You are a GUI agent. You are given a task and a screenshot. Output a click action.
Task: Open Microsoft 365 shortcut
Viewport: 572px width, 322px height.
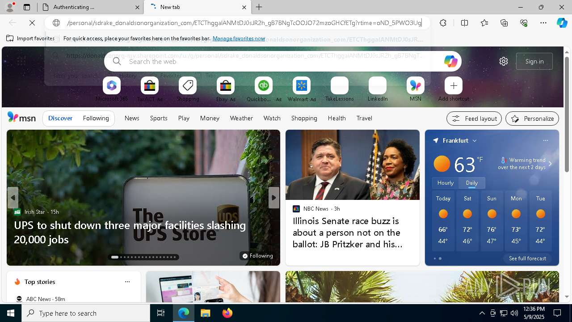[x=112, y=89]
